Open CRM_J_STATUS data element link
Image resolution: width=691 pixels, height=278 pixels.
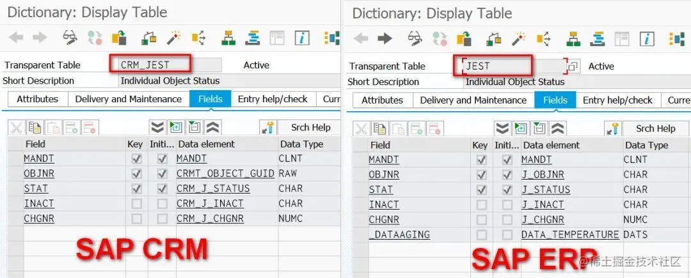[213, 189]
